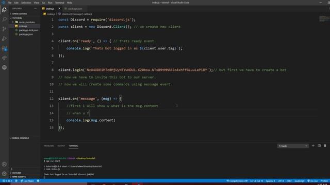
Task: Click Spaces: 4 indentation in status bar
Action: 270,181
